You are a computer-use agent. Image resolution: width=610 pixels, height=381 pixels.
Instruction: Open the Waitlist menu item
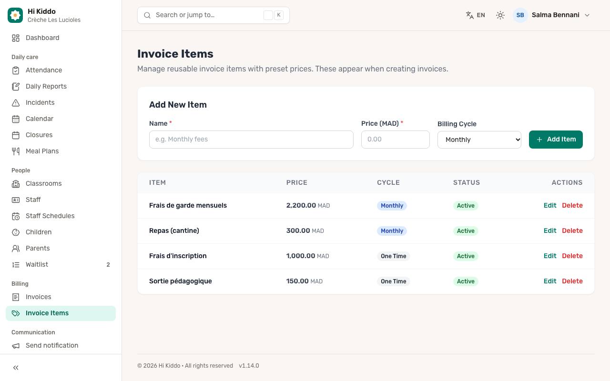(x=61, y=264)
